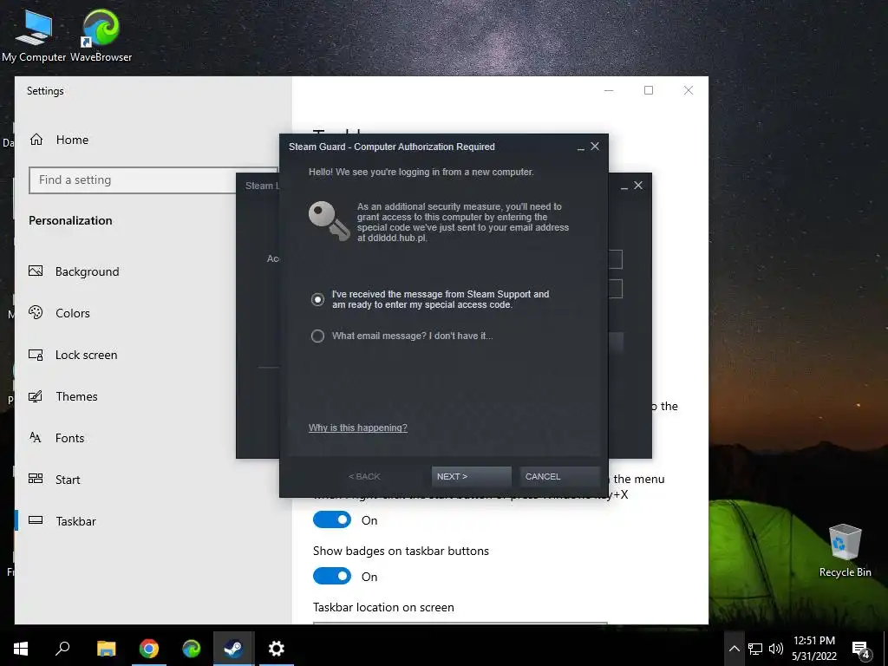Click the Background picture icon
This screenshot has width=888, height=666.
(x=36, y=271)
